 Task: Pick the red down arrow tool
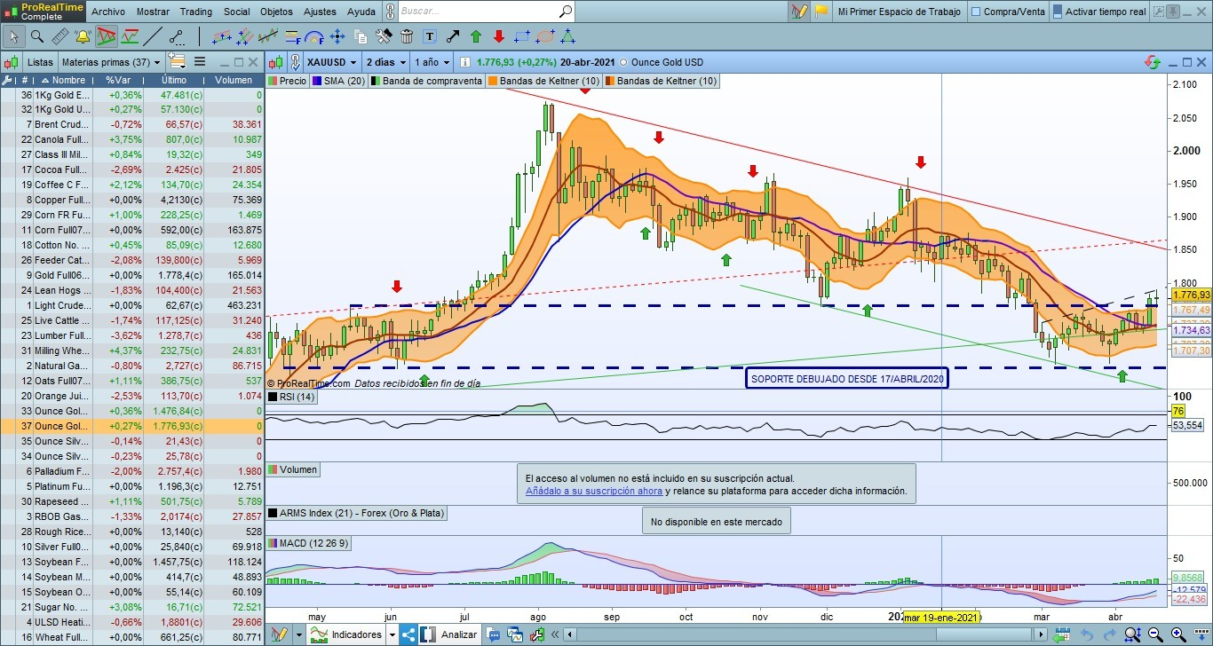(499, 37)
